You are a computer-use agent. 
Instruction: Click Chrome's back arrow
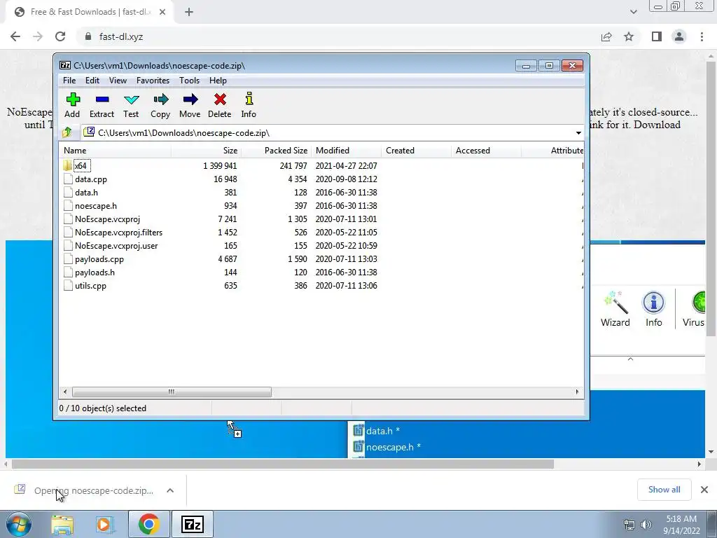click(15, 36)
